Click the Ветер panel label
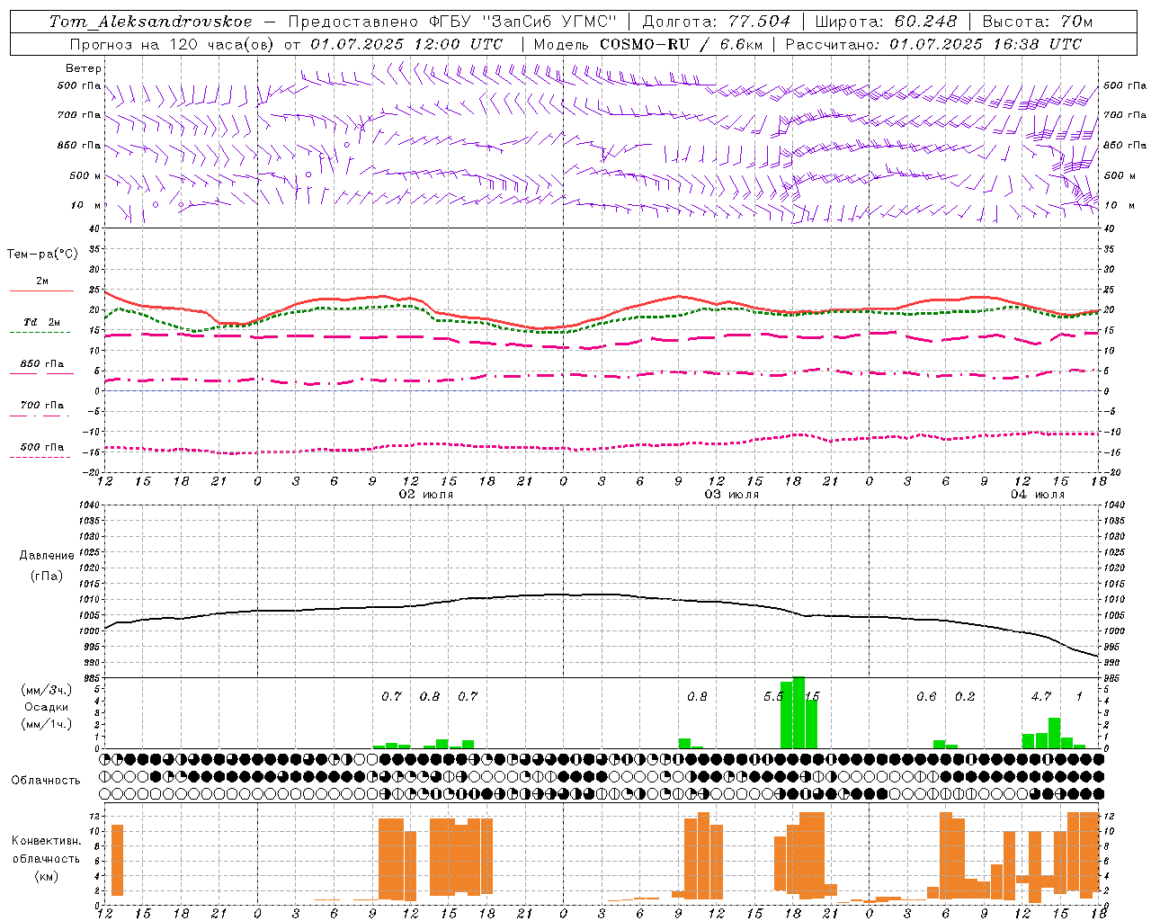 [x=84, y=68]
